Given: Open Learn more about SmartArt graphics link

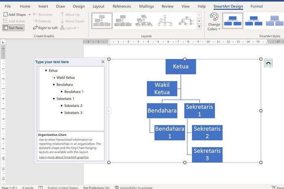Looking at the screenshot, I should (64, 157).
